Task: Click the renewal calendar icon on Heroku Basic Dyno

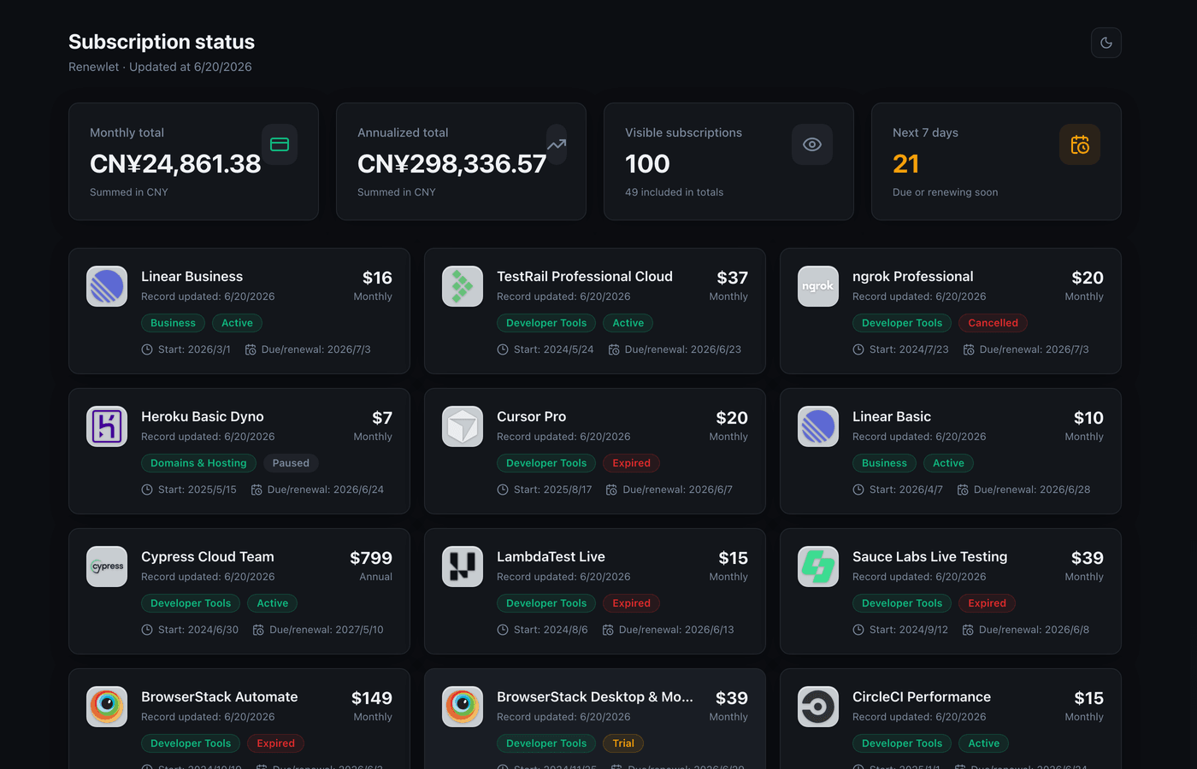Action: (256, 490)
